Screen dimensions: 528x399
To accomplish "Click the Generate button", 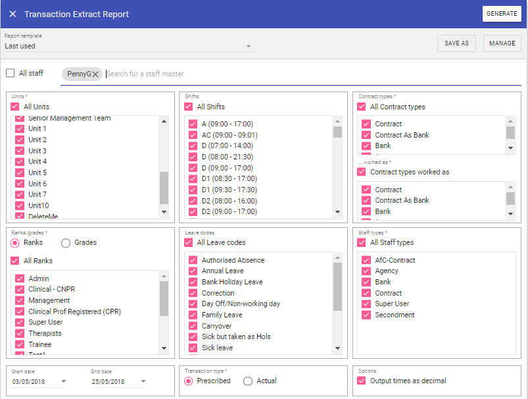I will [x=502, y=14].
